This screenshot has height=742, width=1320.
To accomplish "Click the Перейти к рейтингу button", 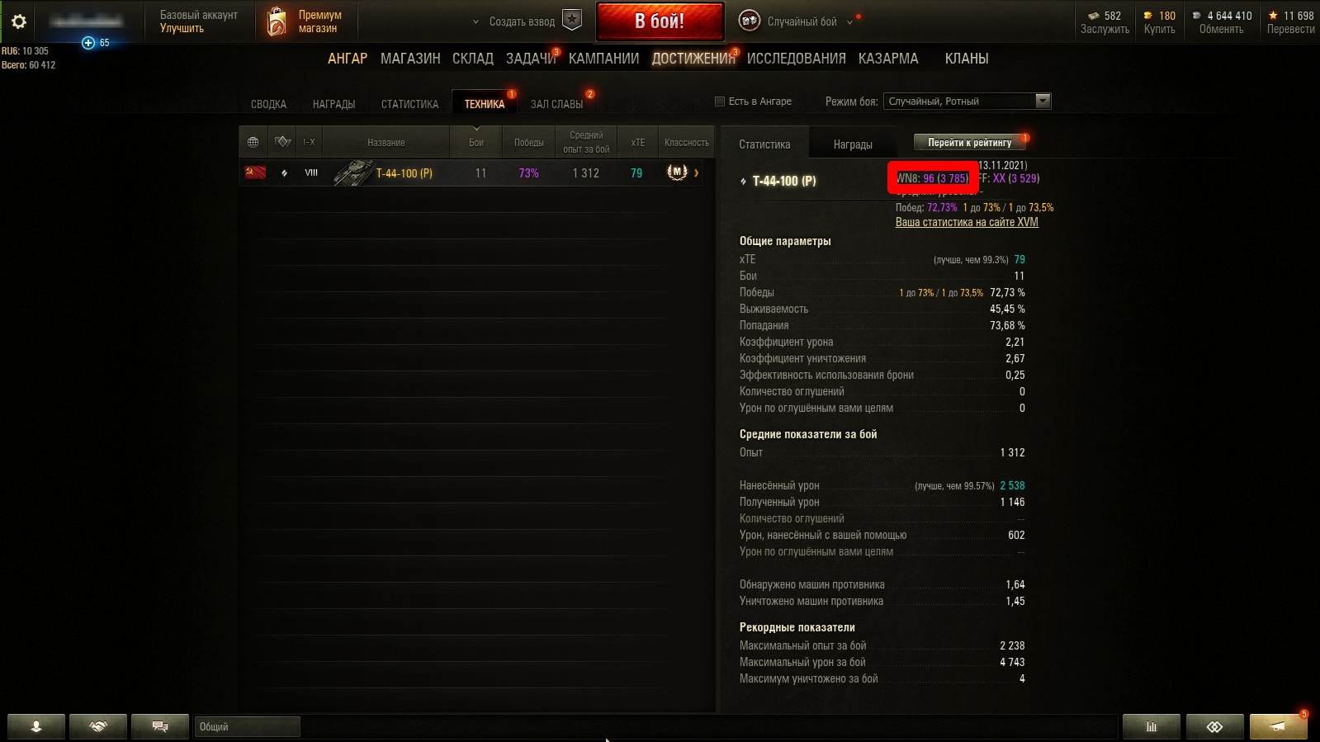I will pyautogui.click(x=969, y=142).
